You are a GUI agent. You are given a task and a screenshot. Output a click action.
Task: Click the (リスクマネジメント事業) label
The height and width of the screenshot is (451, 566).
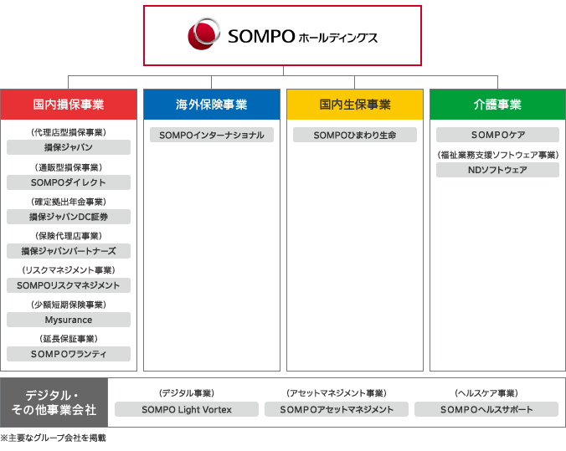click(69, 270)
